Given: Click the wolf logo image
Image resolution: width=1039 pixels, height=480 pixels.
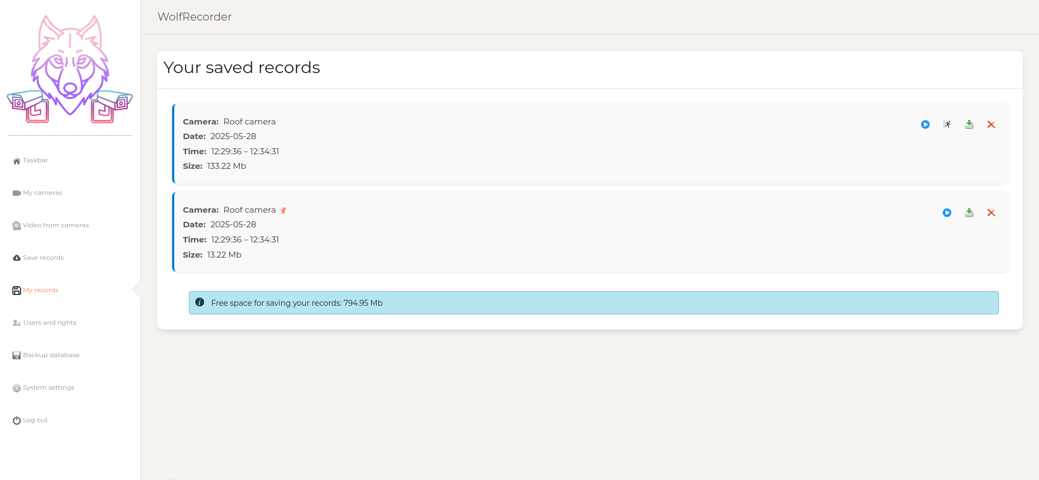Looking at the screenshot, I should pos(70,69).
